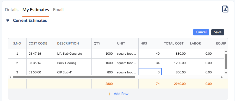Collapse the Current Estimates section
This screenshot has height=101, width=235.
[x=8, y=21]
